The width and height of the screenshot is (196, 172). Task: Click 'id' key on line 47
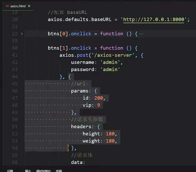(x=86, y=98)
